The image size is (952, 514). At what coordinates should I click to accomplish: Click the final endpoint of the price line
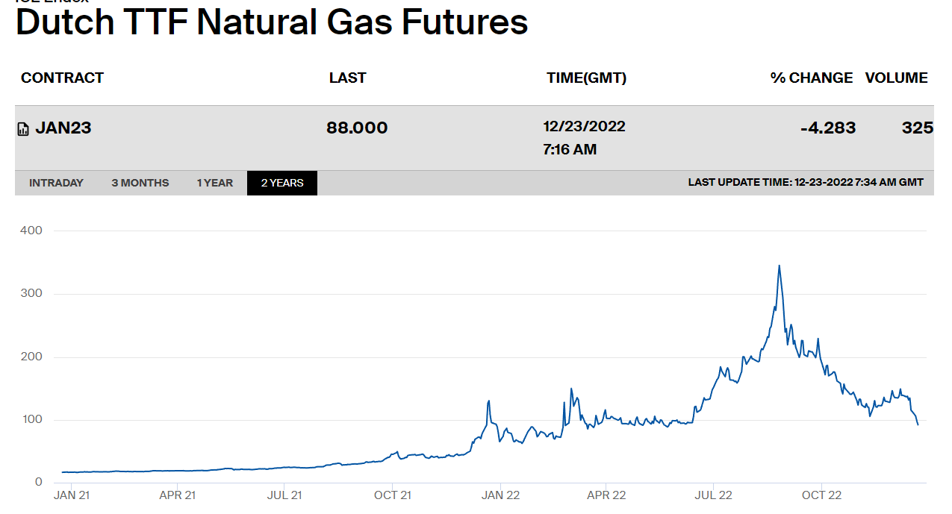[x=918, y=424]
